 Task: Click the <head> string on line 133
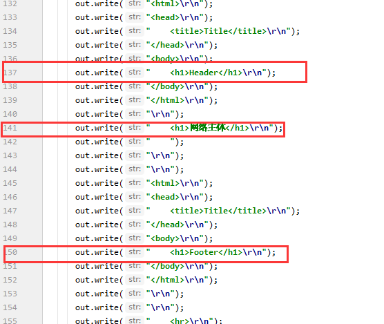(175, 17)
